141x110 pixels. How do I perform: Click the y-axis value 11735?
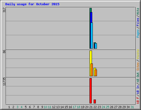tap(4, 82)
